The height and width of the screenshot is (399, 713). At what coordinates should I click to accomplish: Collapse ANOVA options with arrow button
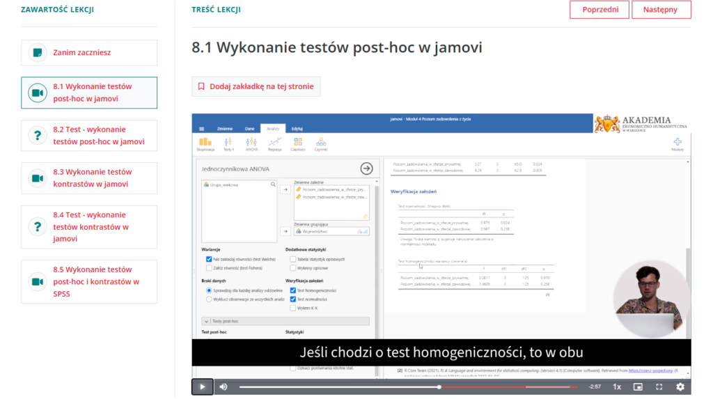366,169
